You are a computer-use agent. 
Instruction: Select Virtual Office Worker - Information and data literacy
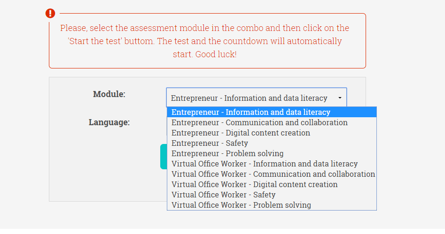[265, 164]
